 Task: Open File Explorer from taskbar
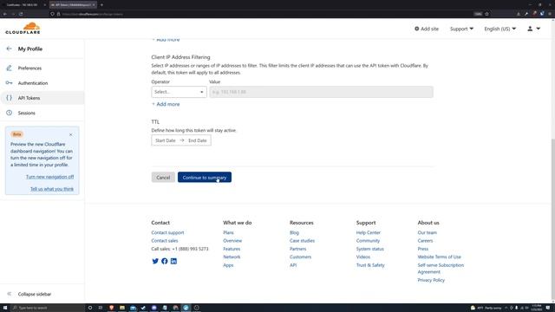coord(122,308)
